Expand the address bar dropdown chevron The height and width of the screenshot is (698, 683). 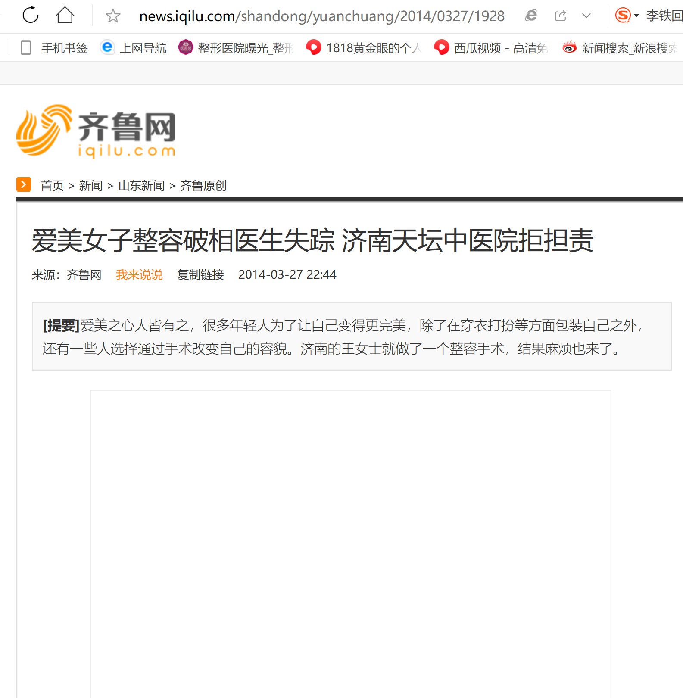tap(586, 16)
